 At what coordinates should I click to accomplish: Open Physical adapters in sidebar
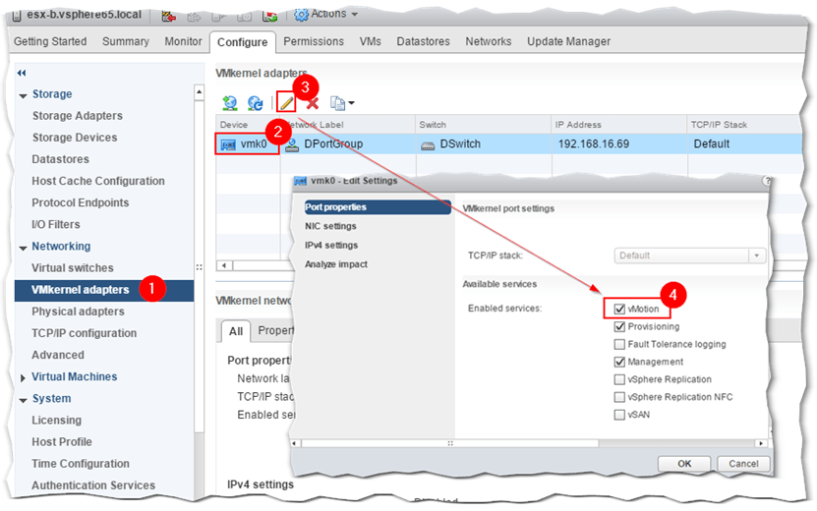pos(78,312)
